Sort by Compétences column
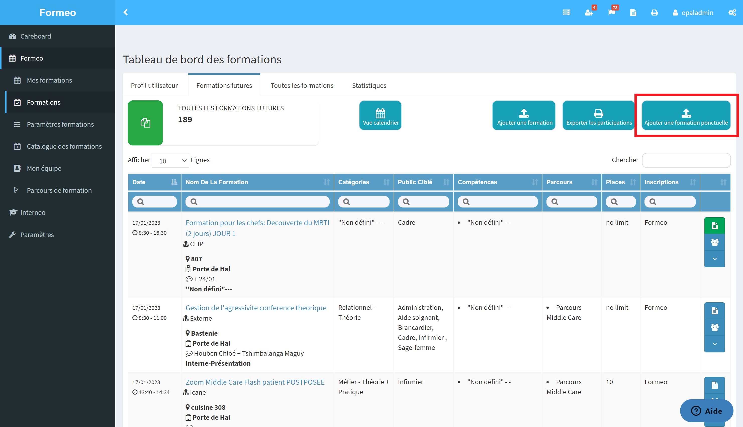The height and width of the screenshot is (427, 743). click(498, 182)
